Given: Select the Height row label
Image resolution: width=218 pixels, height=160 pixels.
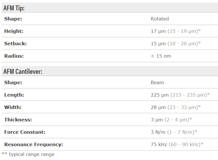Looking at the screenshot, I should [14, 31].
